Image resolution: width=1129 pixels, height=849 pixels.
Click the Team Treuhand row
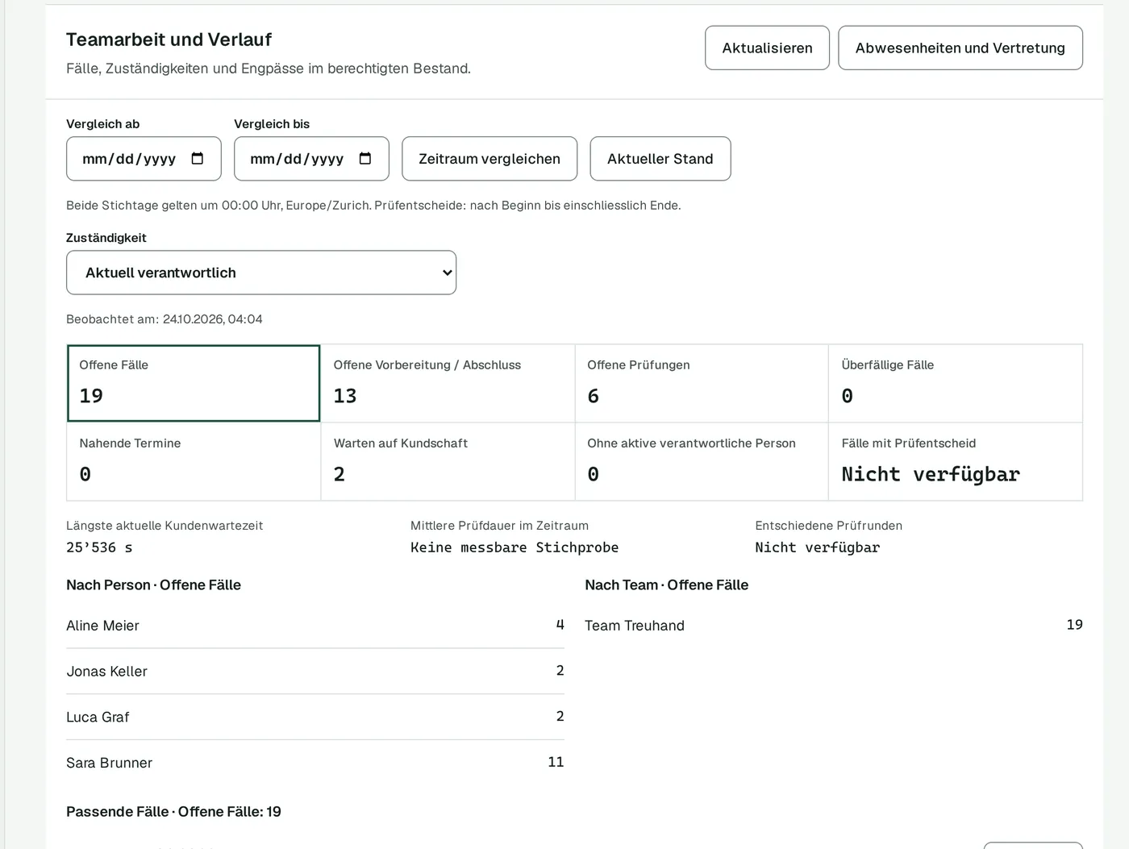[x=834, y=626]
